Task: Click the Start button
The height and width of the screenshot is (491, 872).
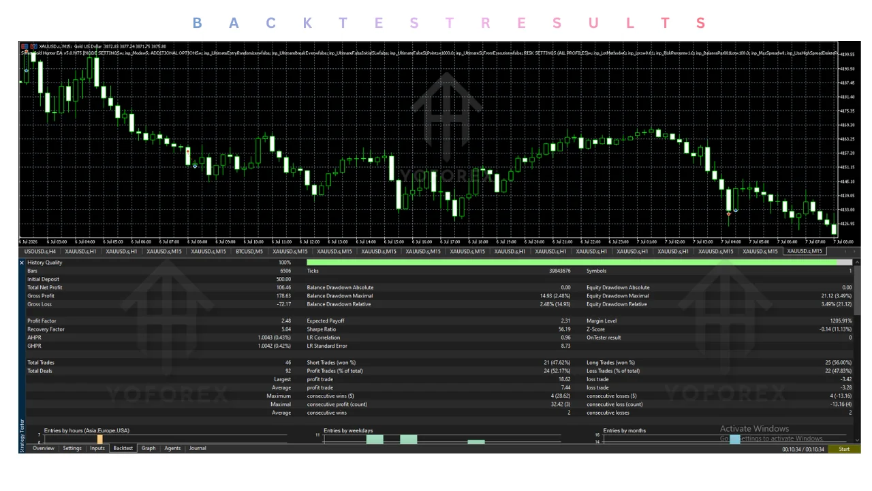Action: click(x=844, y=449)
